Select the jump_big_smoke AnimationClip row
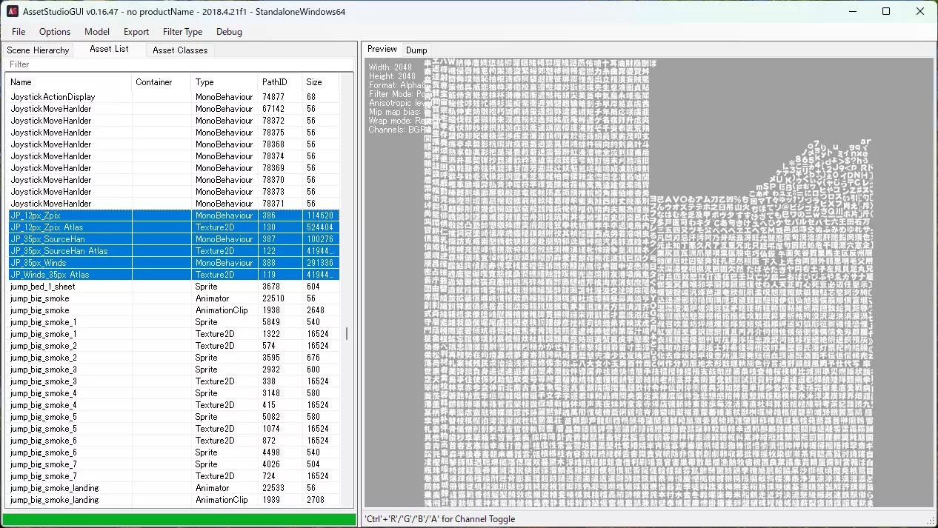 (x=173, y=310)
